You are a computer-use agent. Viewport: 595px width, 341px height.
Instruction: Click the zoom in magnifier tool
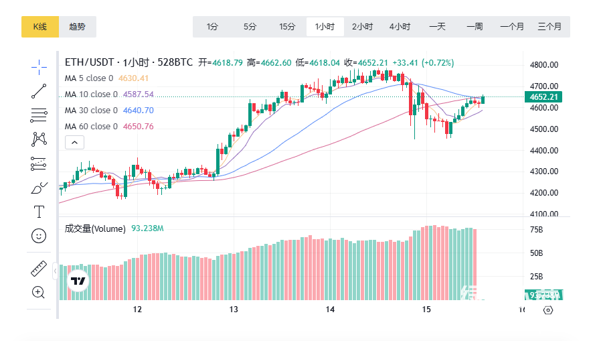coord(39,292)
